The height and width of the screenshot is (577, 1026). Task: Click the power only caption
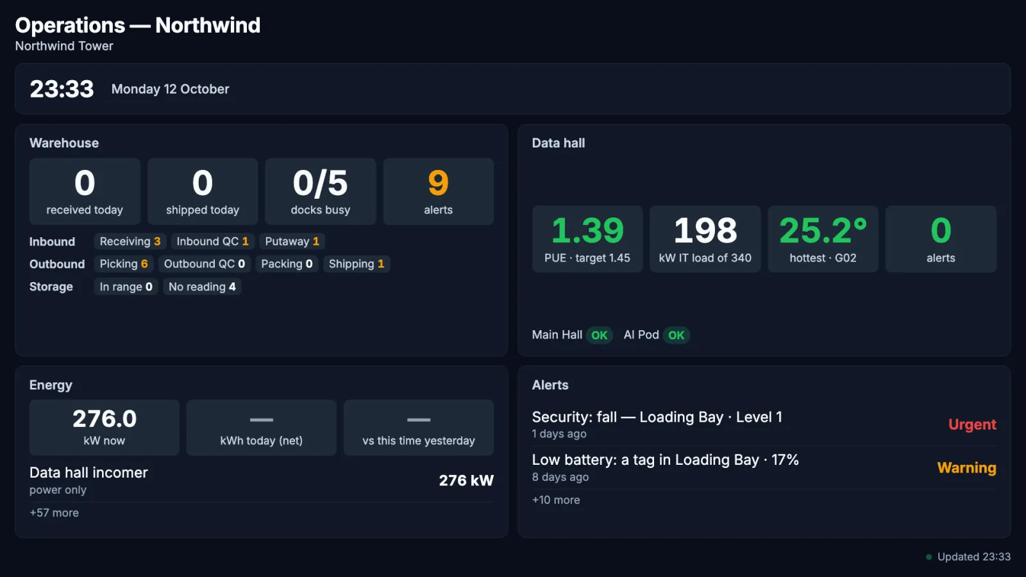tap(58, 490)
